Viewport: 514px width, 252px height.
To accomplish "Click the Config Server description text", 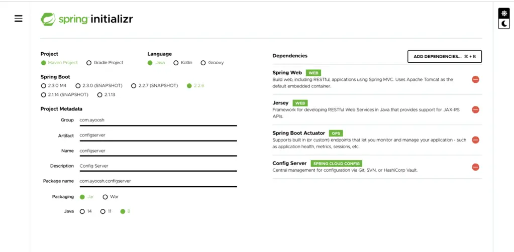I will [345, 170].
